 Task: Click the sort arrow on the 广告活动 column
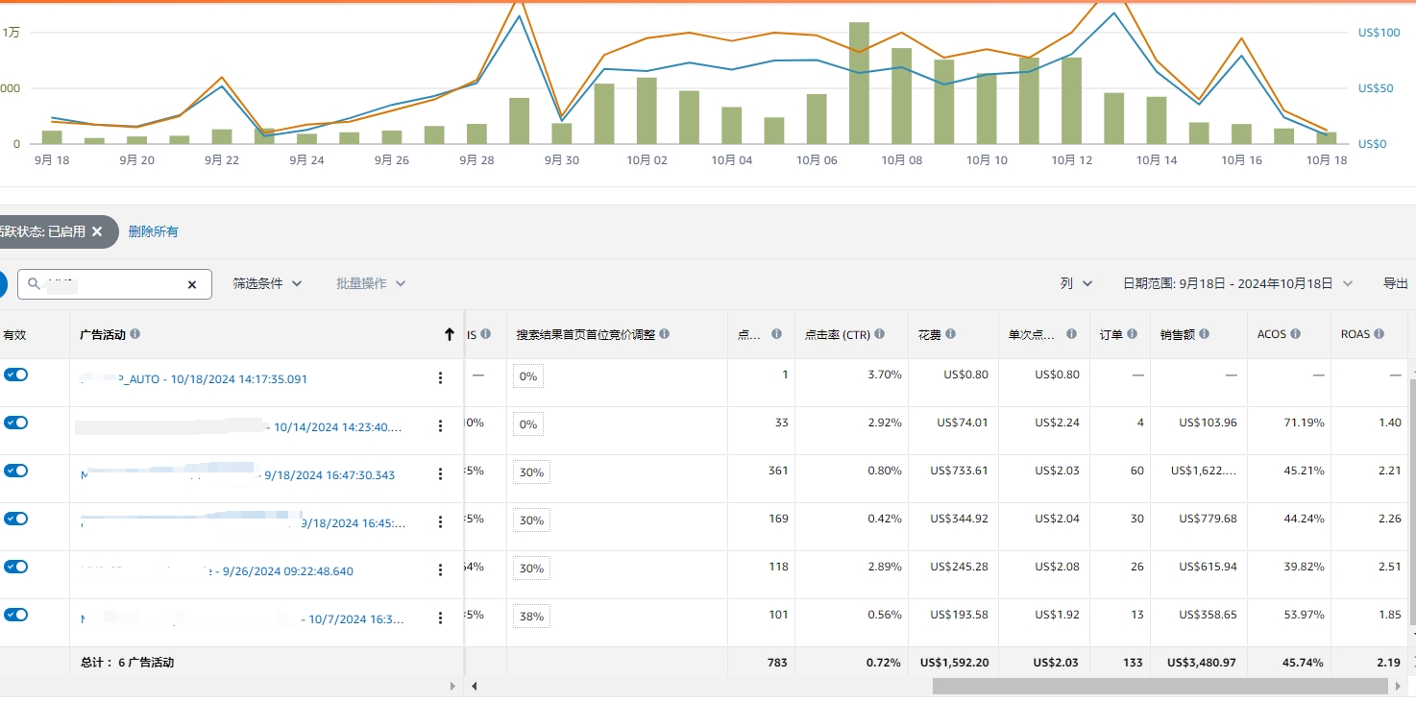point(449,333)
